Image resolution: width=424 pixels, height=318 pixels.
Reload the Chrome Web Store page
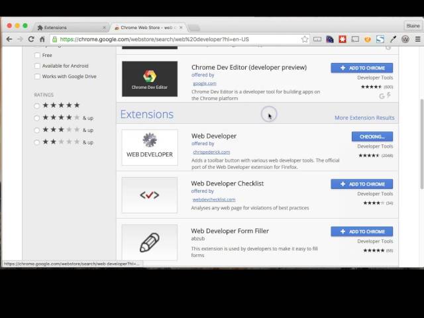(31, 39)
